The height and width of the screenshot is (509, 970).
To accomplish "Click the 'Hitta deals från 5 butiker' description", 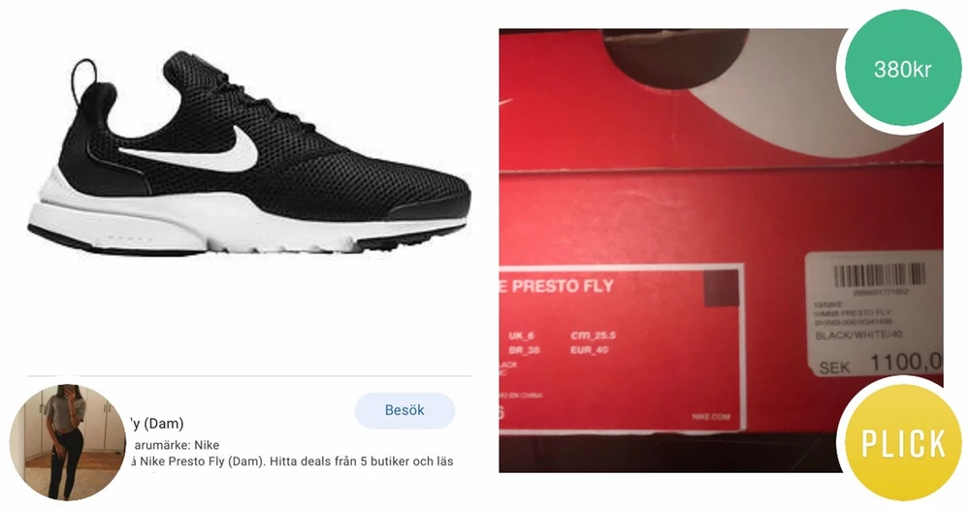I will pos(361,461).
